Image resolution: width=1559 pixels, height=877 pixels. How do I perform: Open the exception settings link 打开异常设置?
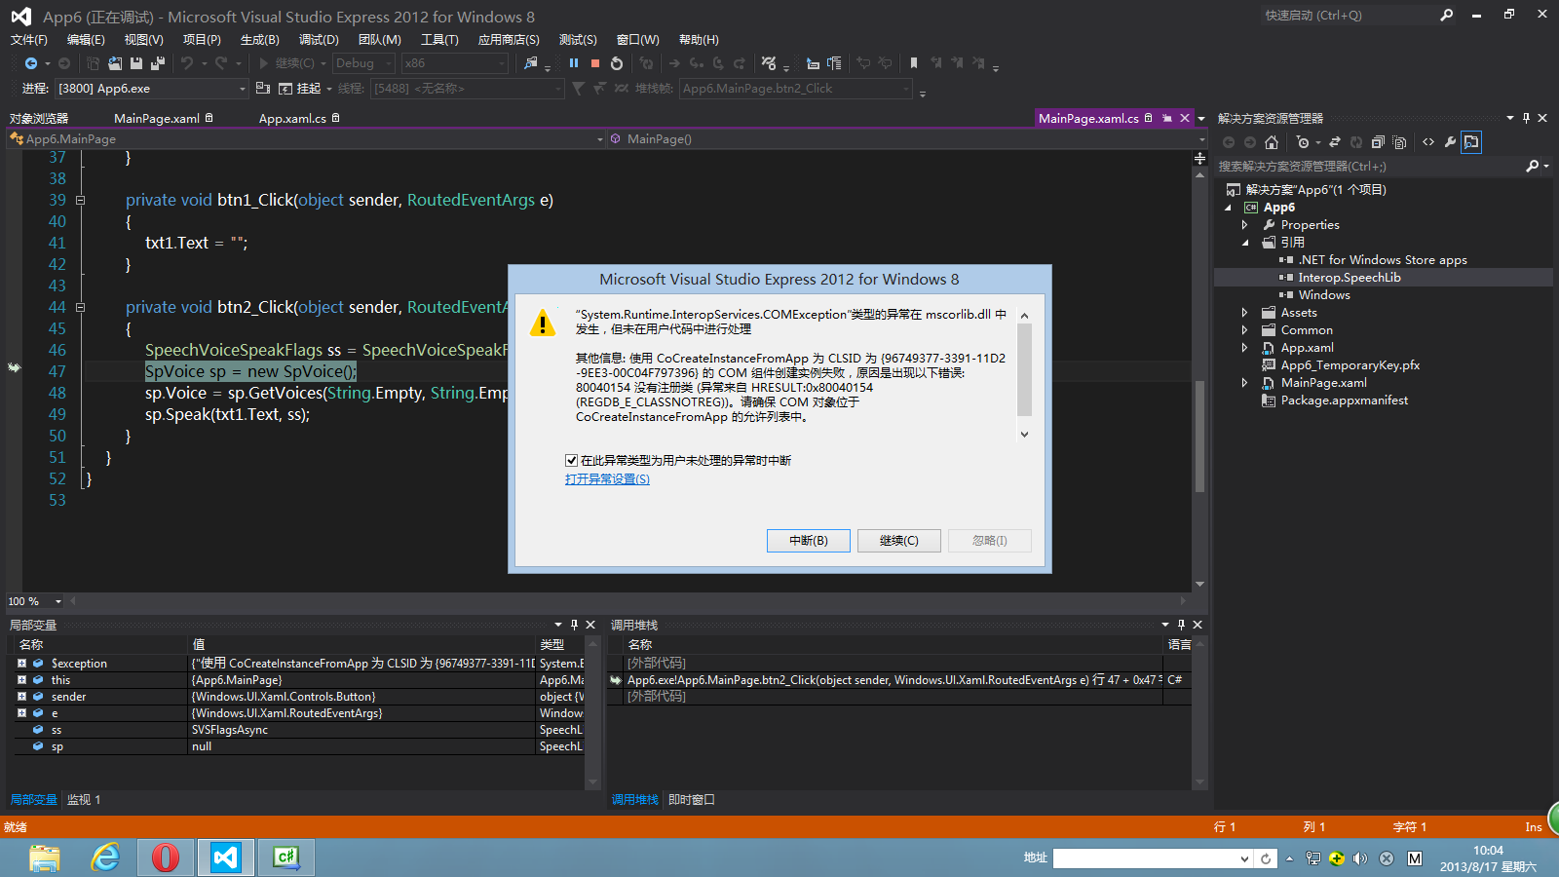coord(607,479)
